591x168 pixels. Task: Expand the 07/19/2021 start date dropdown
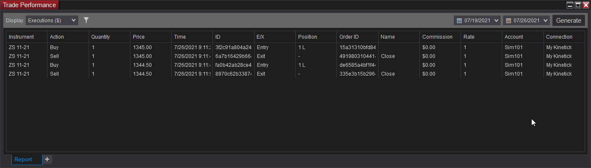click(x=497, y=21)
